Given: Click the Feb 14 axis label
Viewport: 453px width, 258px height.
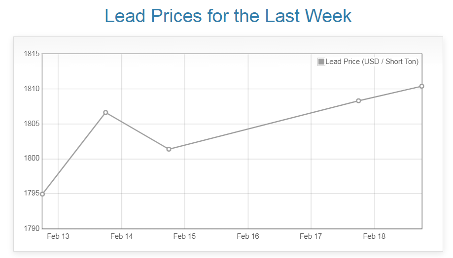Looking at the screenshot, I should [121, 236].
